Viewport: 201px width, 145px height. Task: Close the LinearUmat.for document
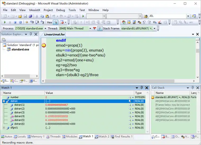(198, 34)
